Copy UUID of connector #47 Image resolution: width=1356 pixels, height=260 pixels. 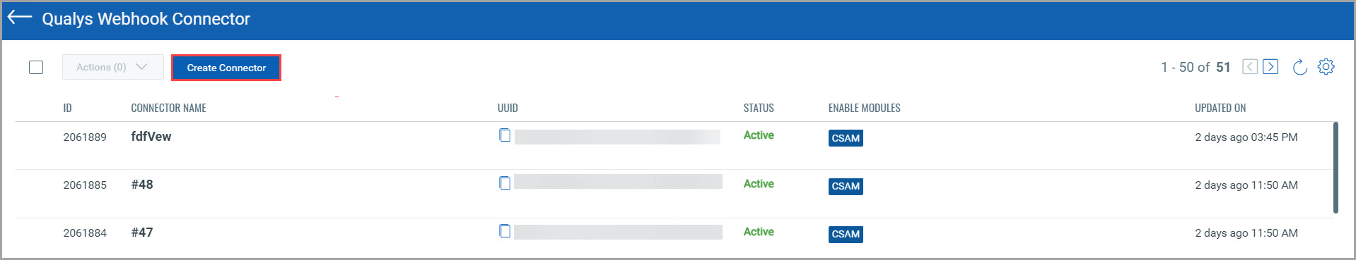[x=505, y=231]
